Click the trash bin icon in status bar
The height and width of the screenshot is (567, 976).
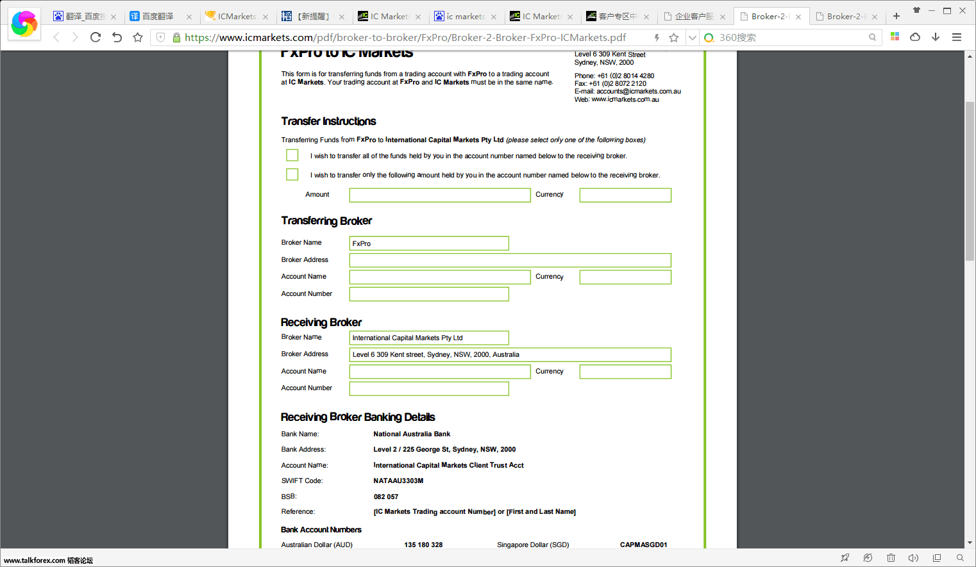click(x=891, y=558)
